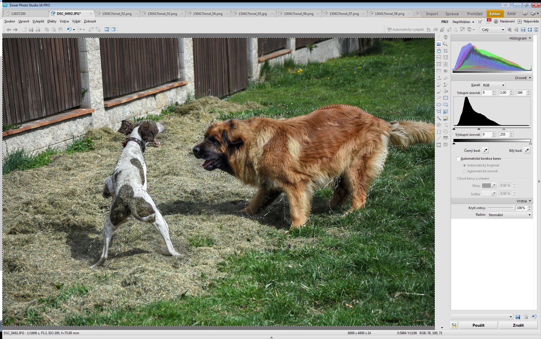Select Automatické úrovně radio option

464,171
